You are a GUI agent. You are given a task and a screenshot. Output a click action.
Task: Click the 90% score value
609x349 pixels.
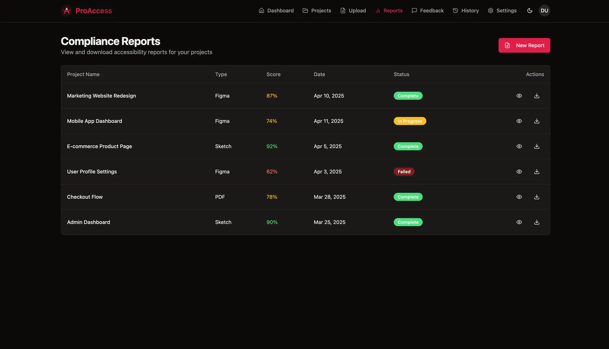pos(272,222)
